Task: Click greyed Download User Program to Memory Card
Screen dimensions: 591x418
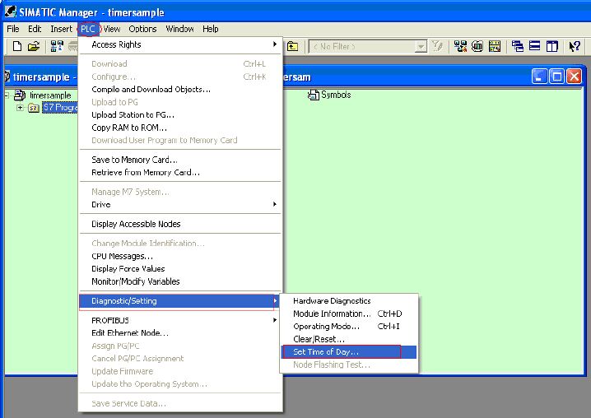Action: [180, 140]
